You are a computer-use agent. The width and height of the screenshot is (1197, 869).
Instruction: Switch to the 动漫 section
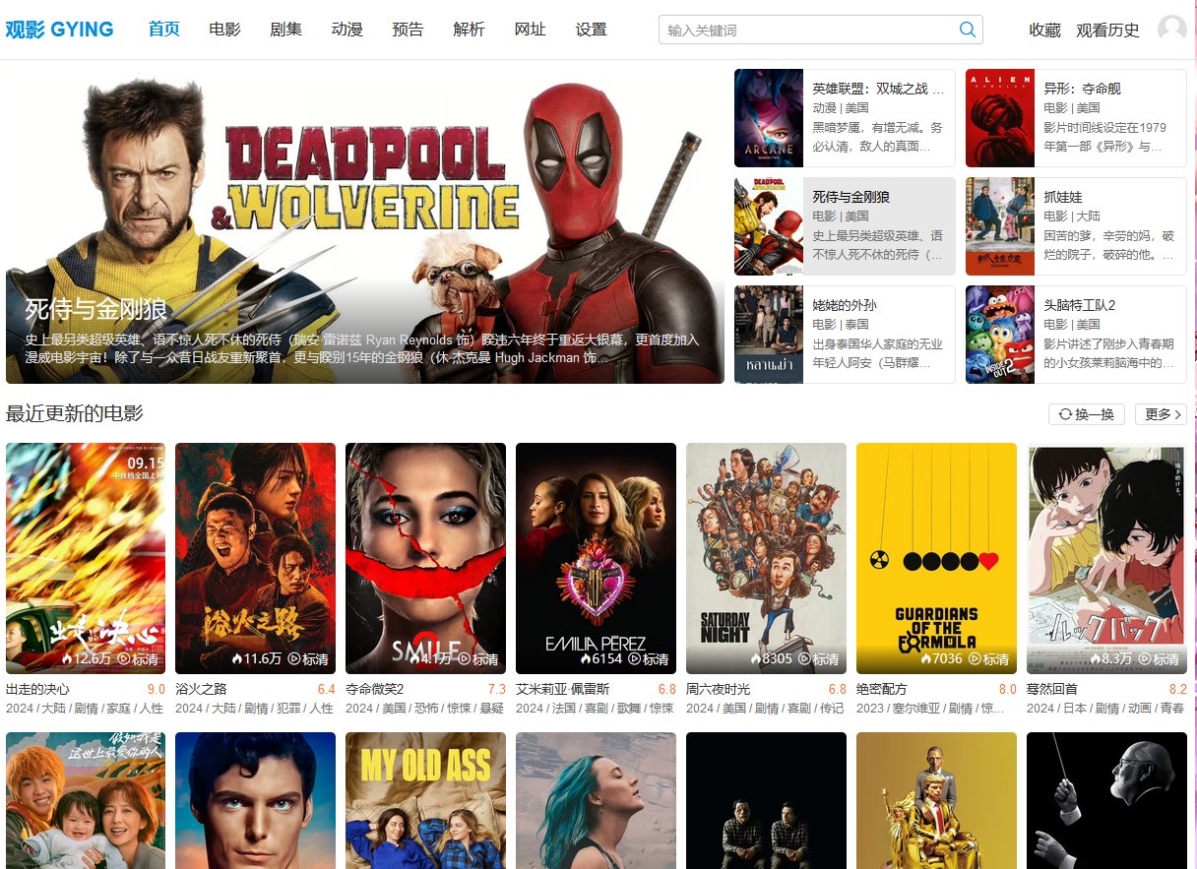point(347,30)
